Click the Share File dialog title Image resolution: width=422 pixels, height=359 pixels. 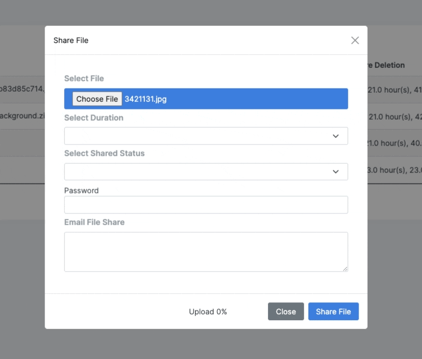pyautogui.click(x=71, y=40)
